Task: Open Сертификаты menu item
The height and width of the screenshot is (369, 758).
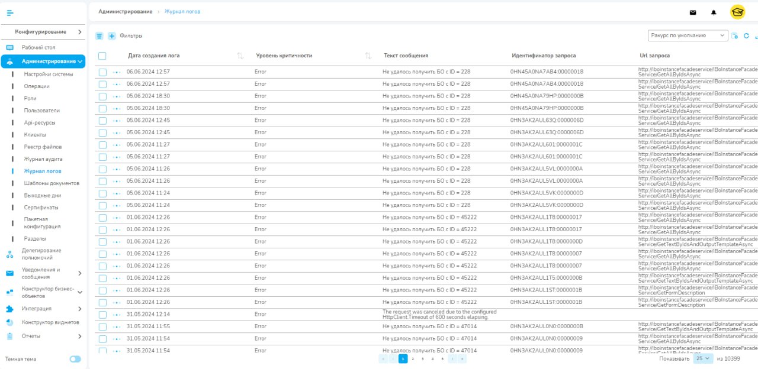Action: pyautogui.click(x=41, y=208)
